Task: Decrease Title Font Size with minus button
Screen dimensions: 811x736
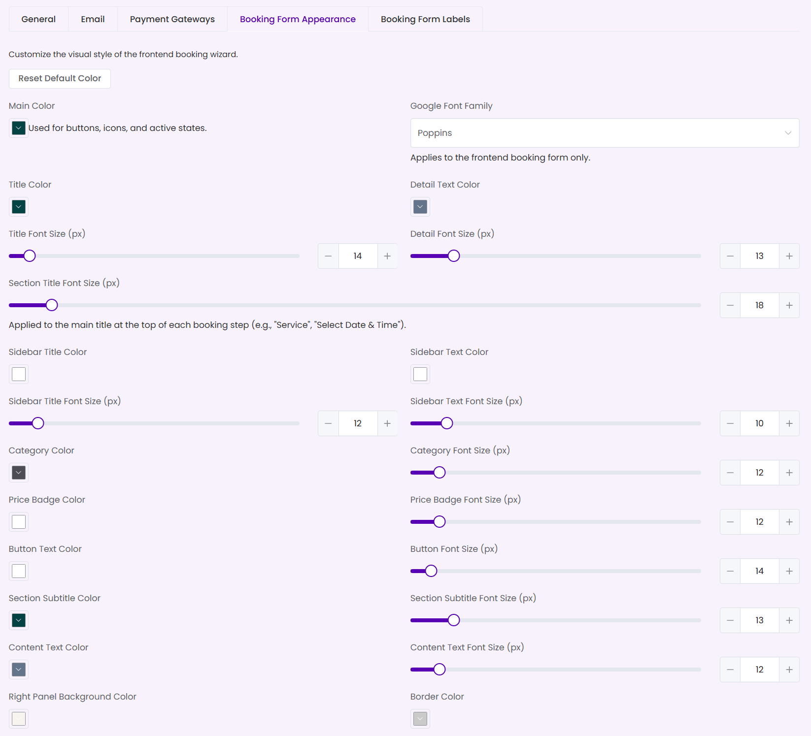Action: (x=328, y=256)
